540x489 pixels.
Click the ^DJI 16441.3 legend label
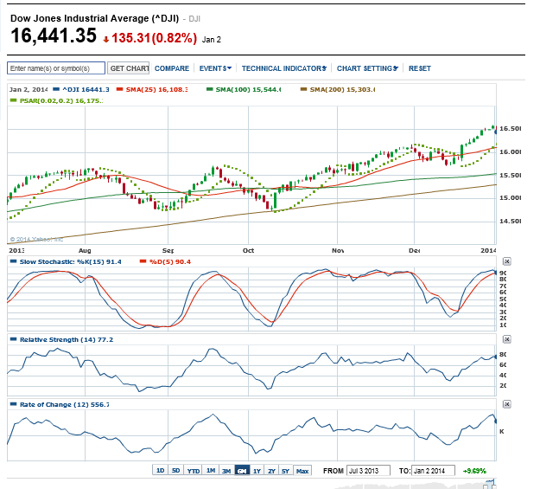click(x=86, y=89)
